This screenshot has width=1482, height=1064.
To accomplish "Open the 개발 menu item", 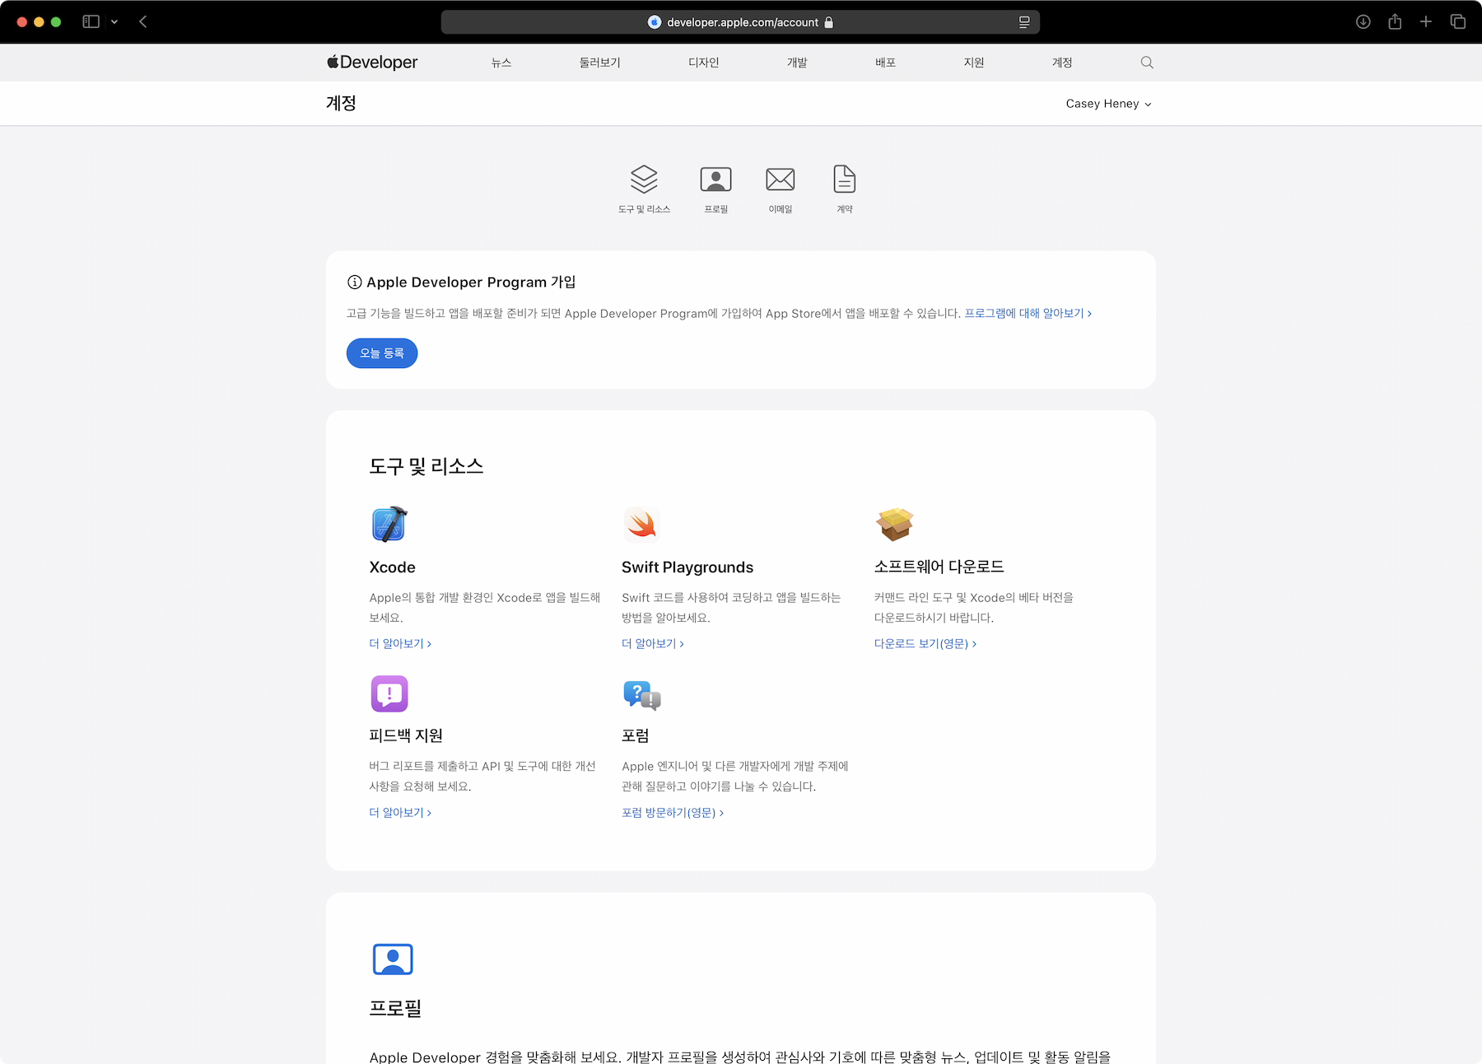I will pos(796,63).
